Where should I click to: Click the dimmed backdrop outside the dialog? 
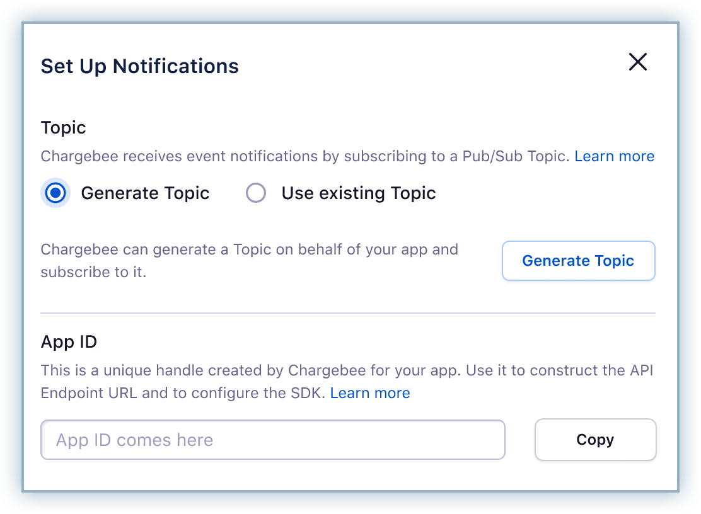tap(11, 252)
